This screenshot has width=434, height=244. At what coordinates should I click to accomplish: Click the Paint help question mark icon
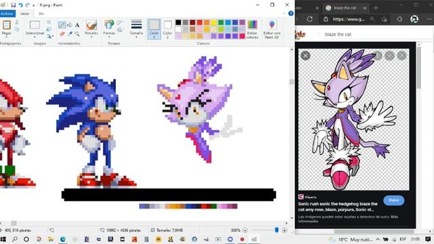coord(291,14)
